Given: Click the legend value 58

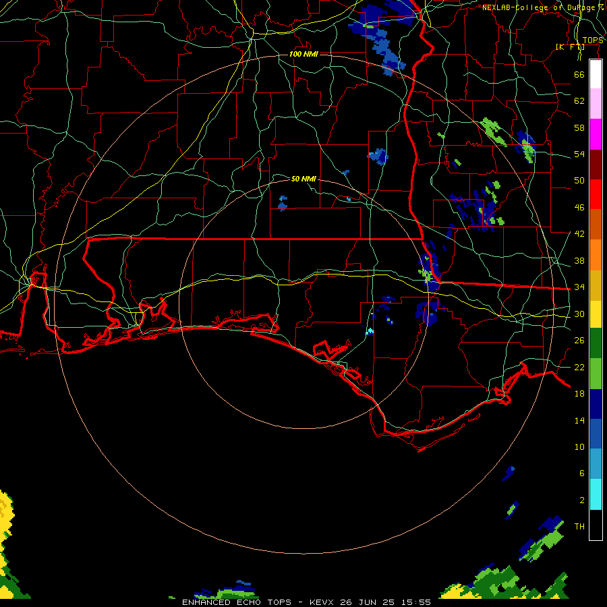Looking at the screenshot, I should pyautogui.click(x=579, y=127).
